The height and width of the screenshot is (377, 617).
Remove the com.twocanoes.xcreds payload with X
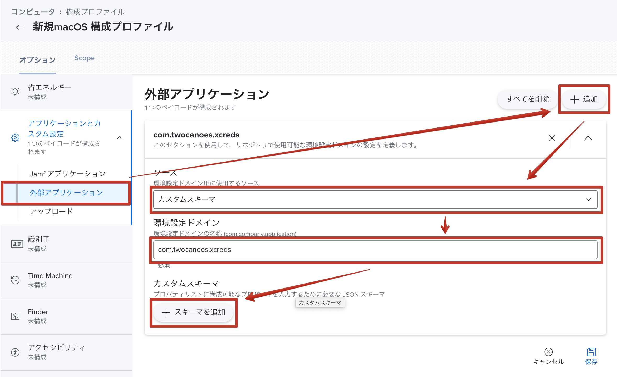pyautogui.click(x=552, y=138)
